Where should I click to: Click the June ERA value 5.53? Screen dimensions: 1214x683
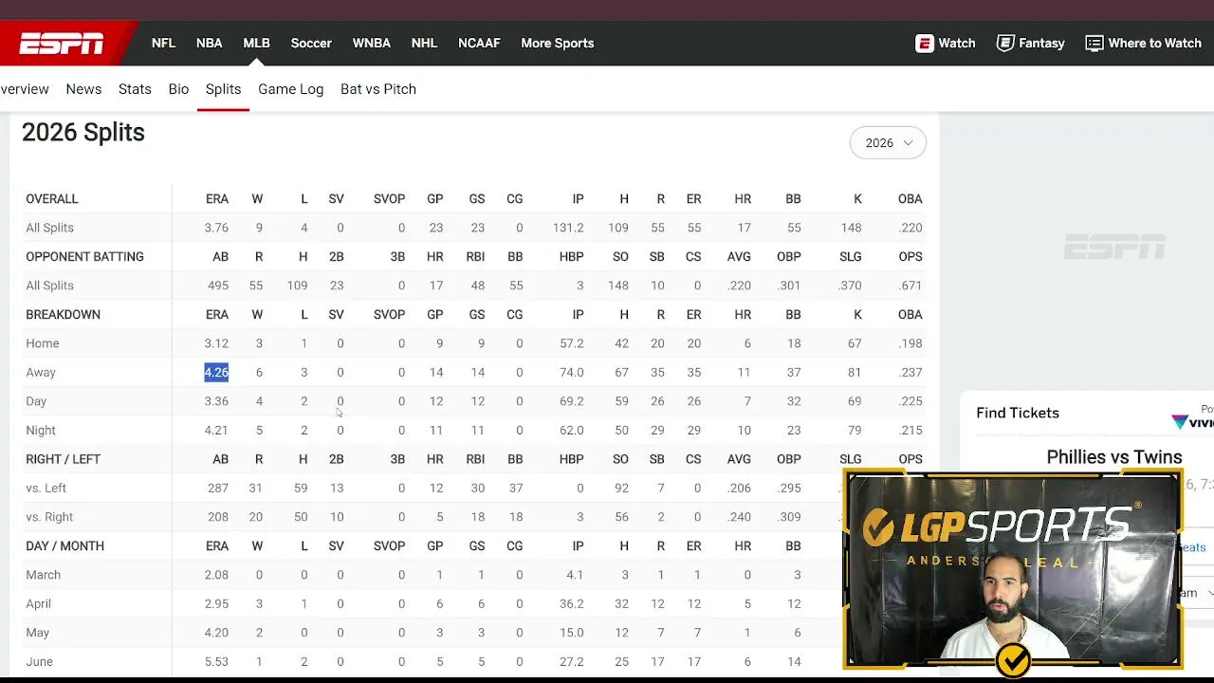coord(216,662)
